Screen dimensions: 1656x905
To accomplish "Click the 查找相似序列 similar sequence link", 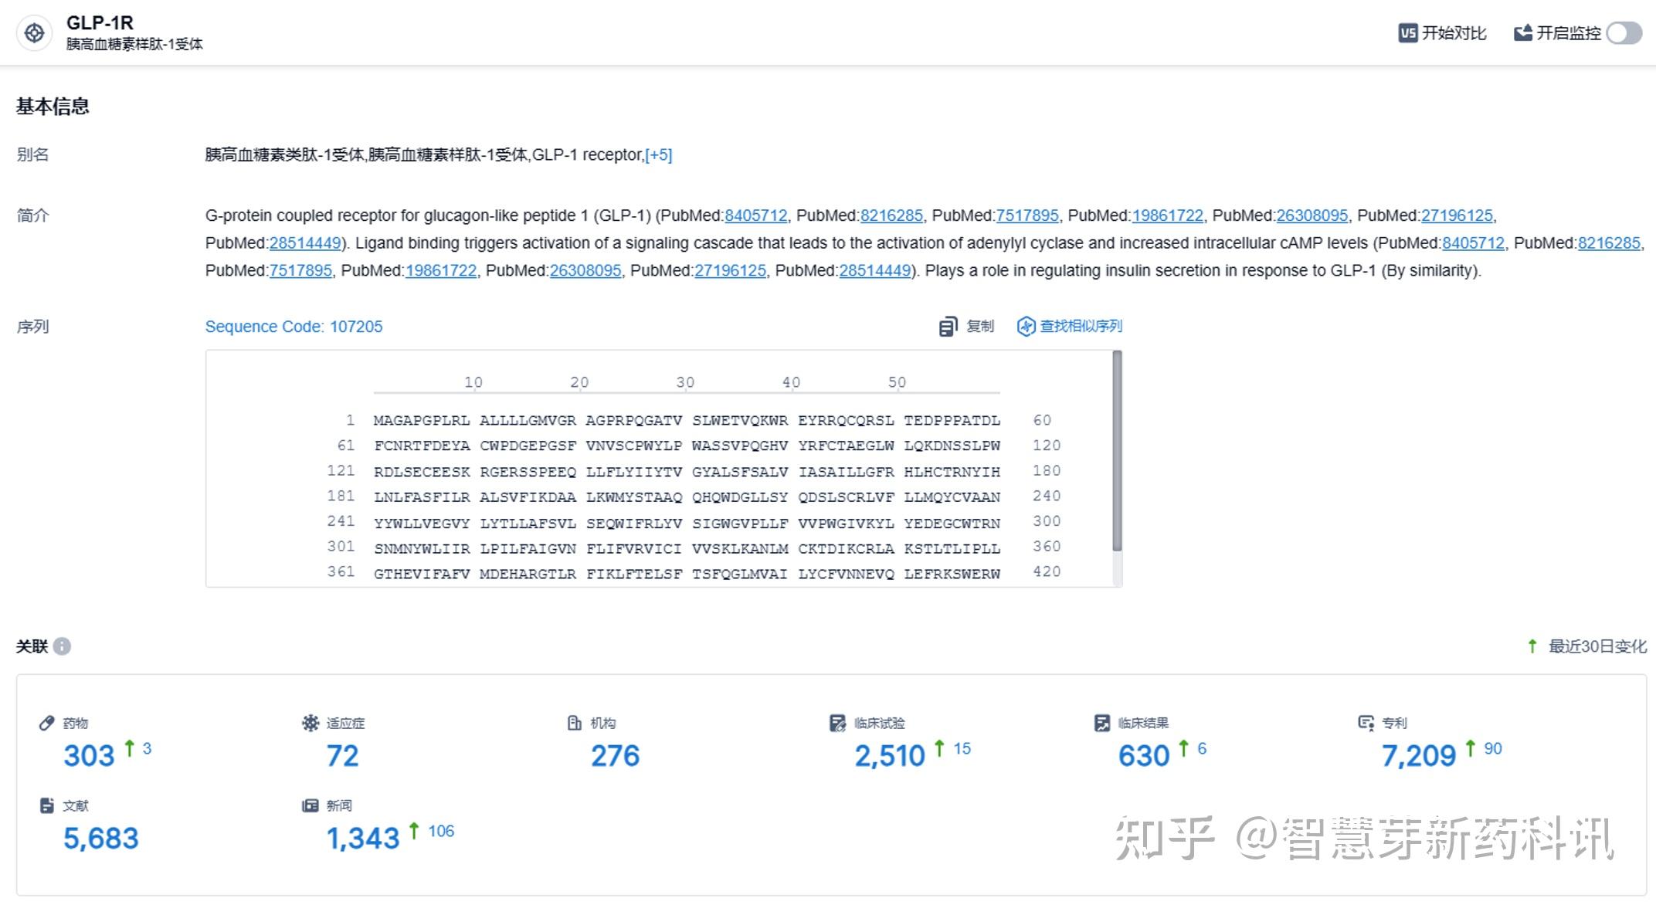I will 1080,326.
